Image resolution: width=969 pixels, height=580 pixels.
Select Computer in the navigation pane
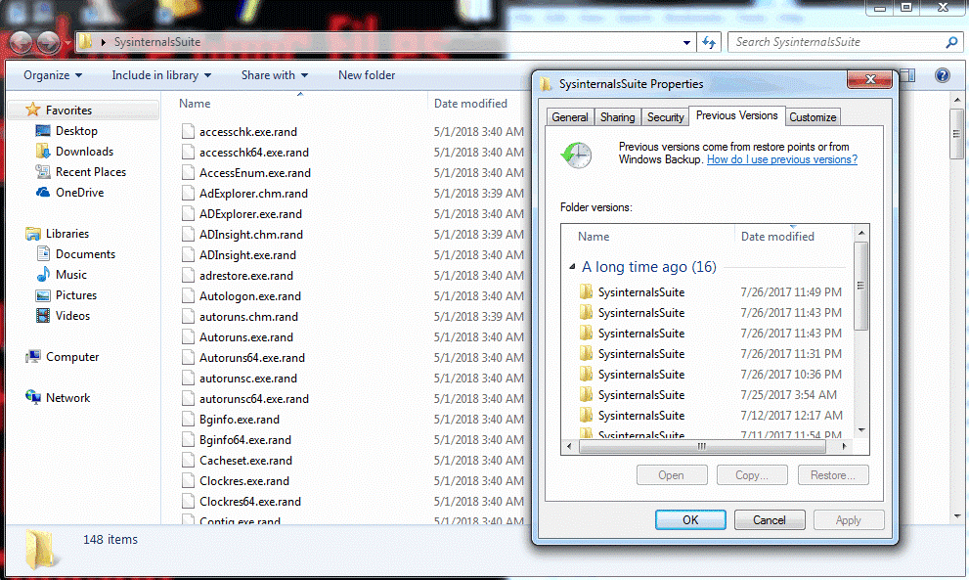pyautogui.click(x=70, y=356)
